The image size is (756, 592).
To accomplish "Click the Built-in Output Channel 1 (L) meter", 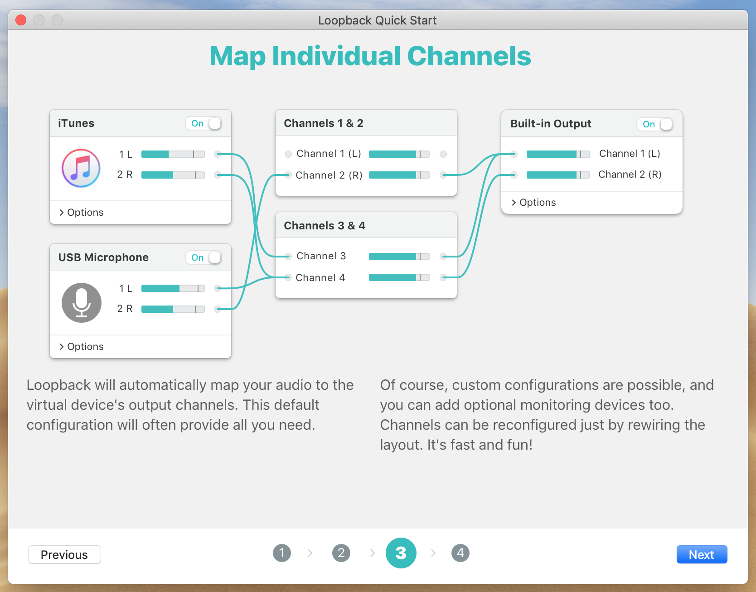I will [x=558, y=154].
